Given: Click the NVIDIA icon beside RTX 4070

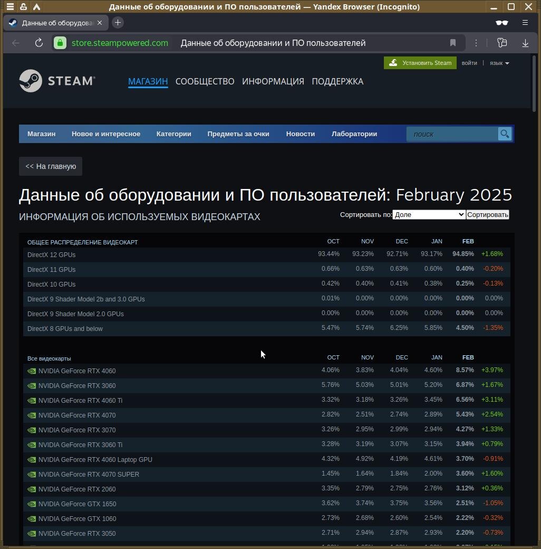Looking at the screenshot, I should [x=32, y=415].
